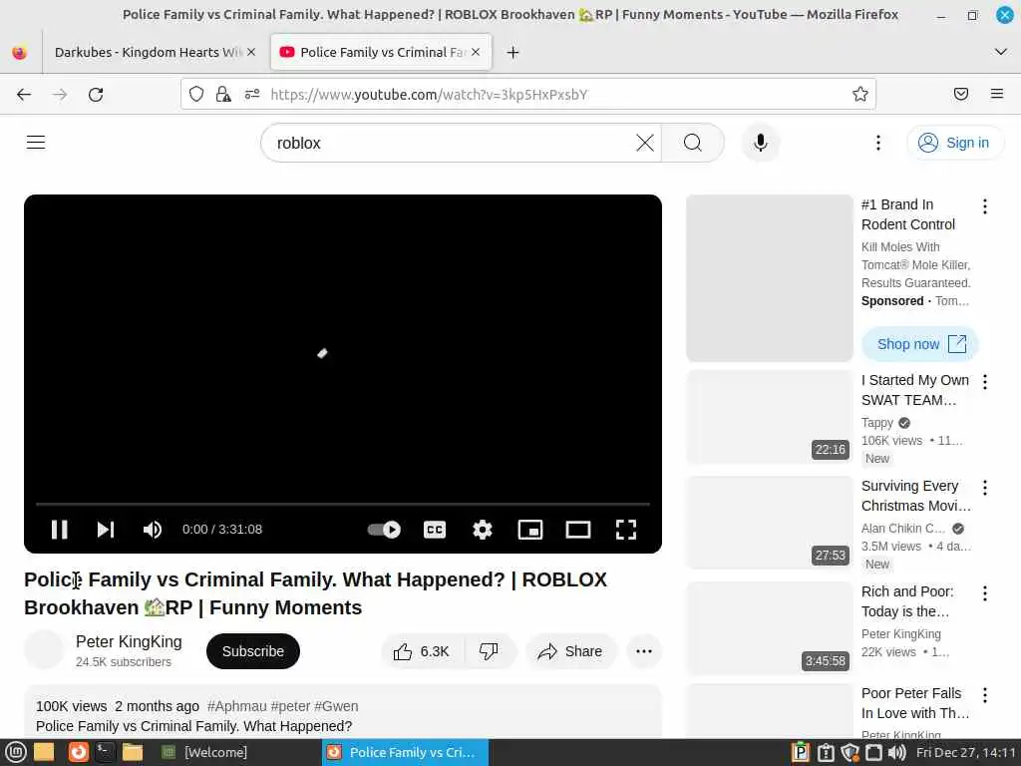Image resolution: width=1021 pixels, height=766 pixels.
Task: List all tabs dropdown arrow
Action: pyautogui.click(x=1001, y=52)
